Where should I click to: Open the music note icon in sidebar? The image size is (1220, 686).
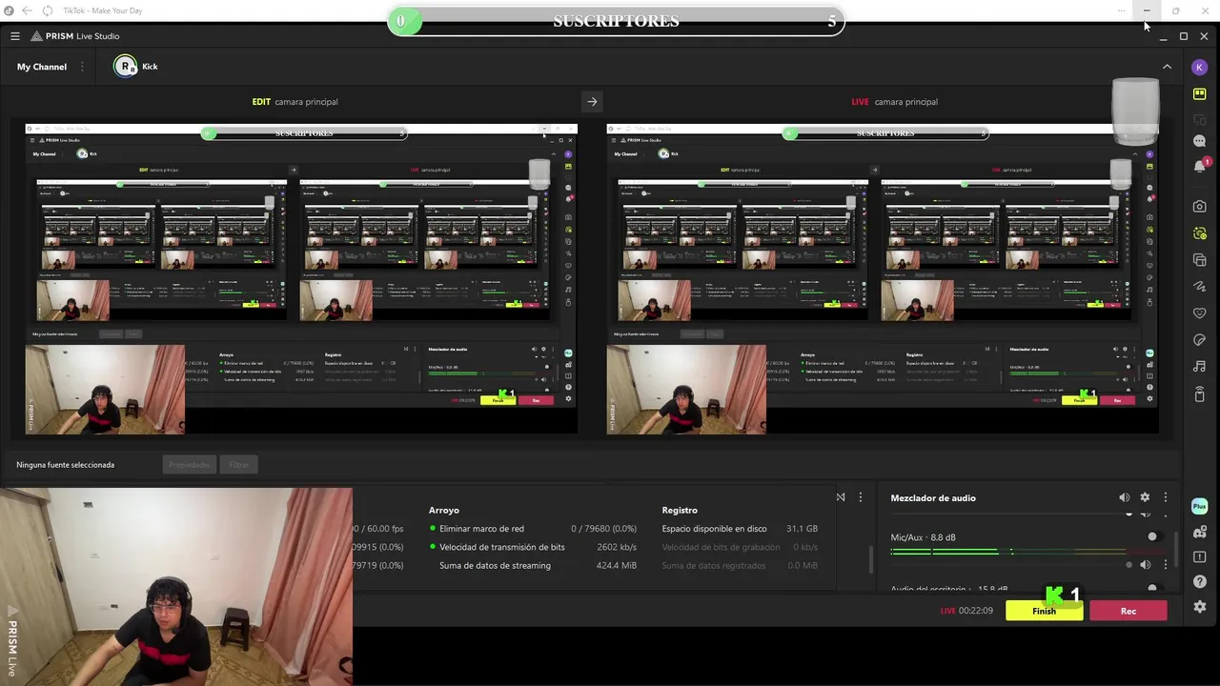click(1199, 366)
